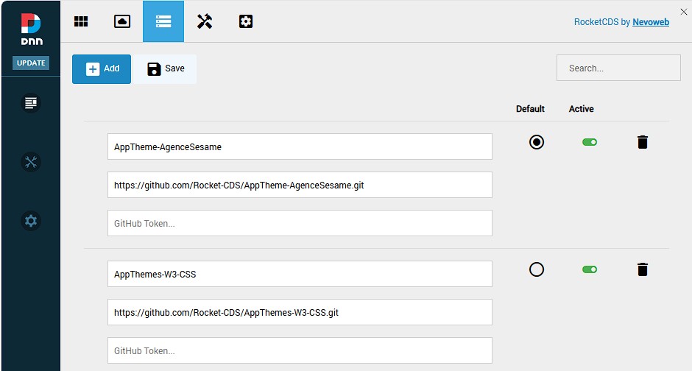This screenshot has height=371, width=692.
Task: Delete AppThemes-W3-CSS with trash icon
Action: [643, 269]
